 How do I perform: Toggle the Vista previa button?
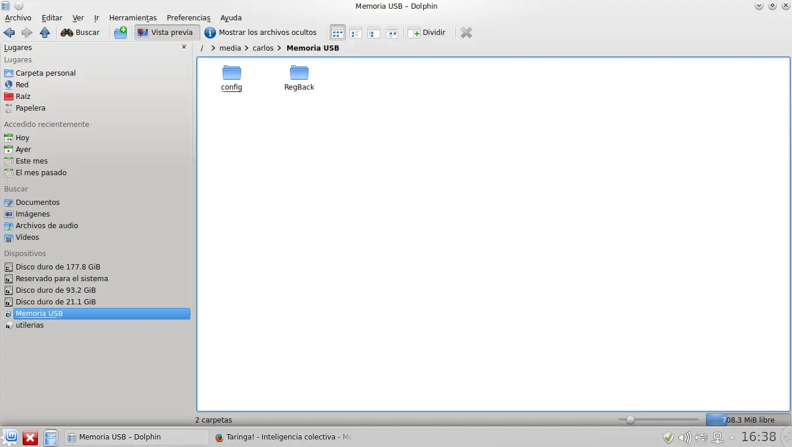[x=167, y=33]
